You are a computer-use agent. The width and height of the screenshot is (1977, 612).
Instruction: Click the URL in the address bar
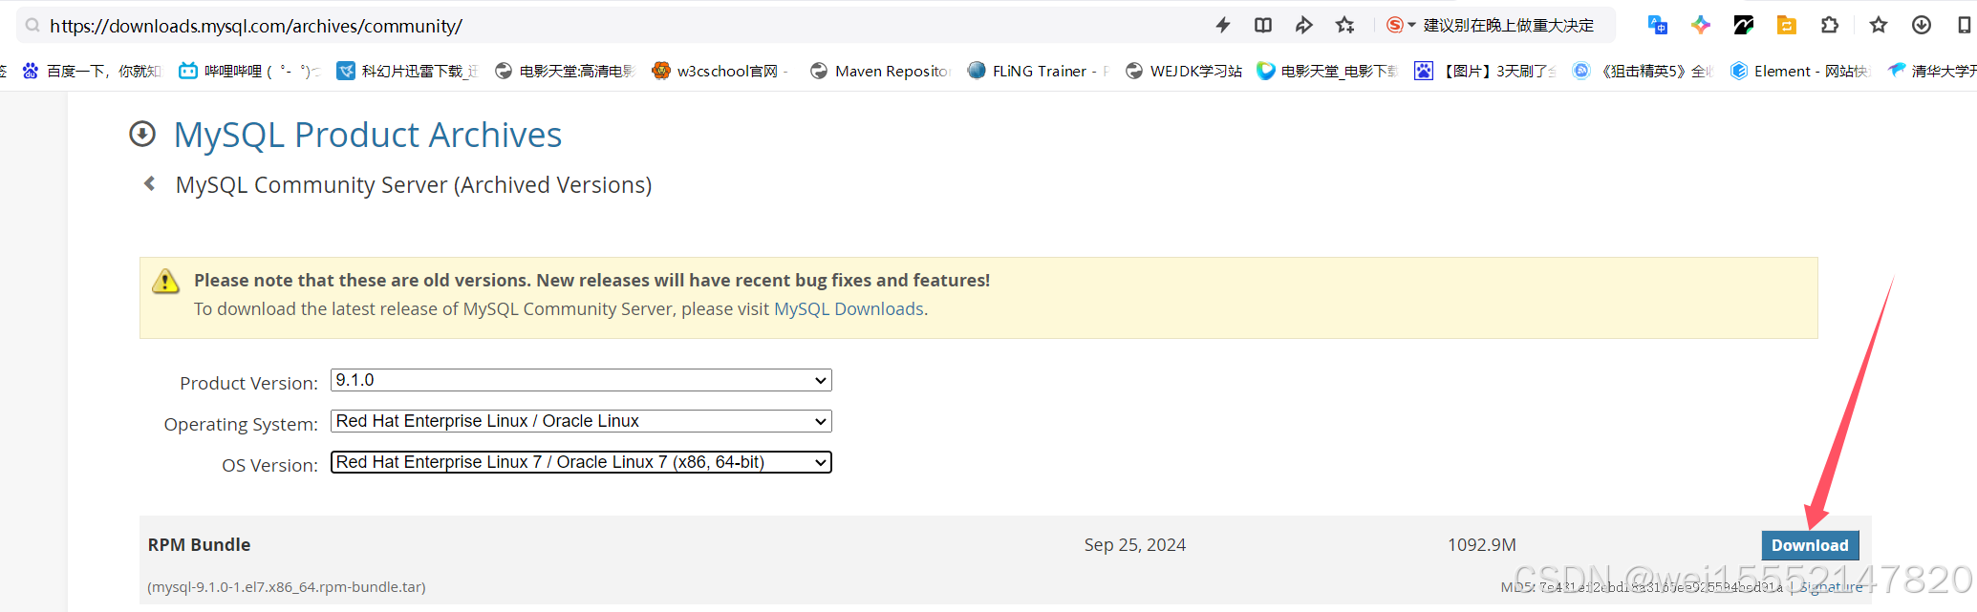256,26
